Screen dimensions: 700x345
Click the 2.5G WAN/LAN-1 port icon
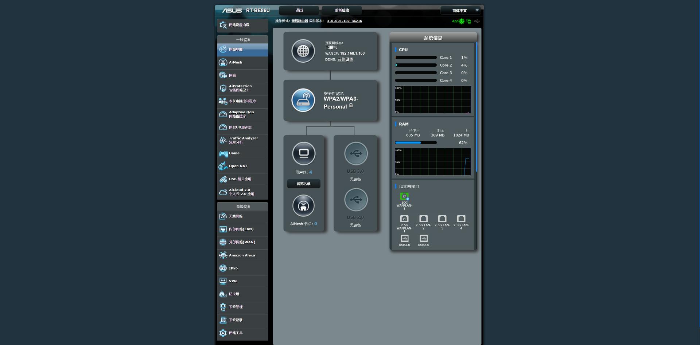coord(404,219)
